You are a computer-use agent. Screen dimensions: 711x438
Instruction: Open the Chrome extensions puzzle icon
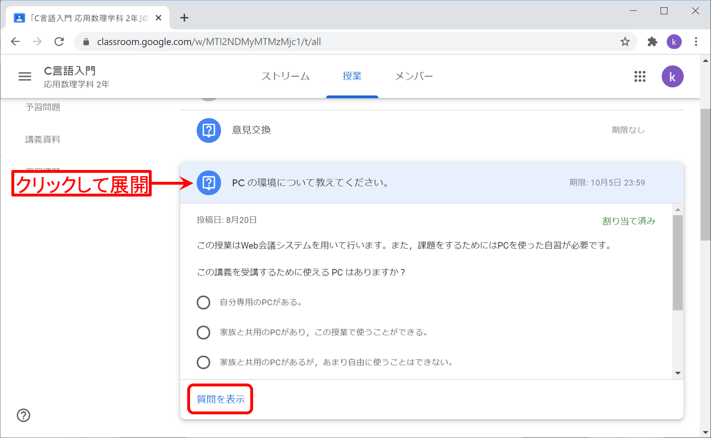(652, 42)
